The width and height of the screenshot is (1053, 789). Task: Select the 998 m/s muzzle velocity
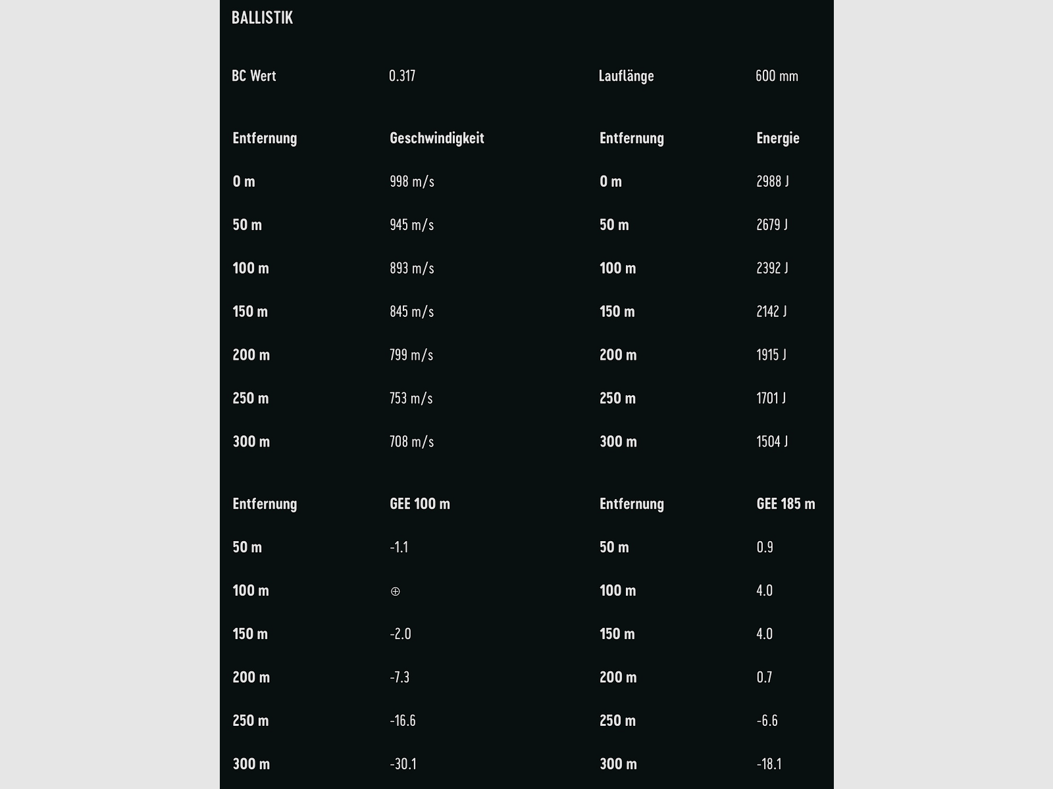[411, 181]
